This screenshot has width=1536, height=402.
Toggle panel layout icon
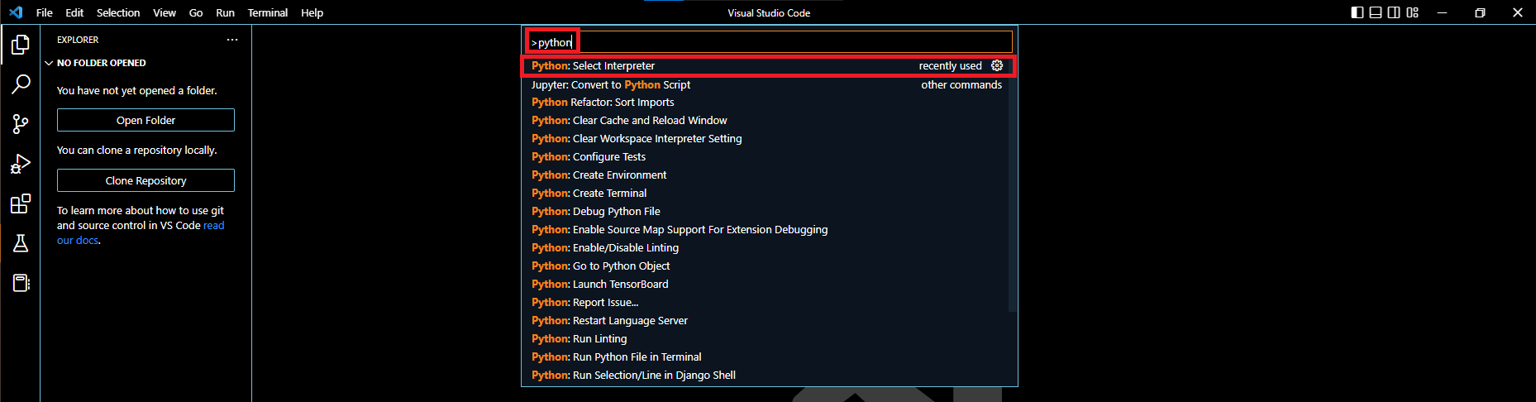pos(1376,12)
